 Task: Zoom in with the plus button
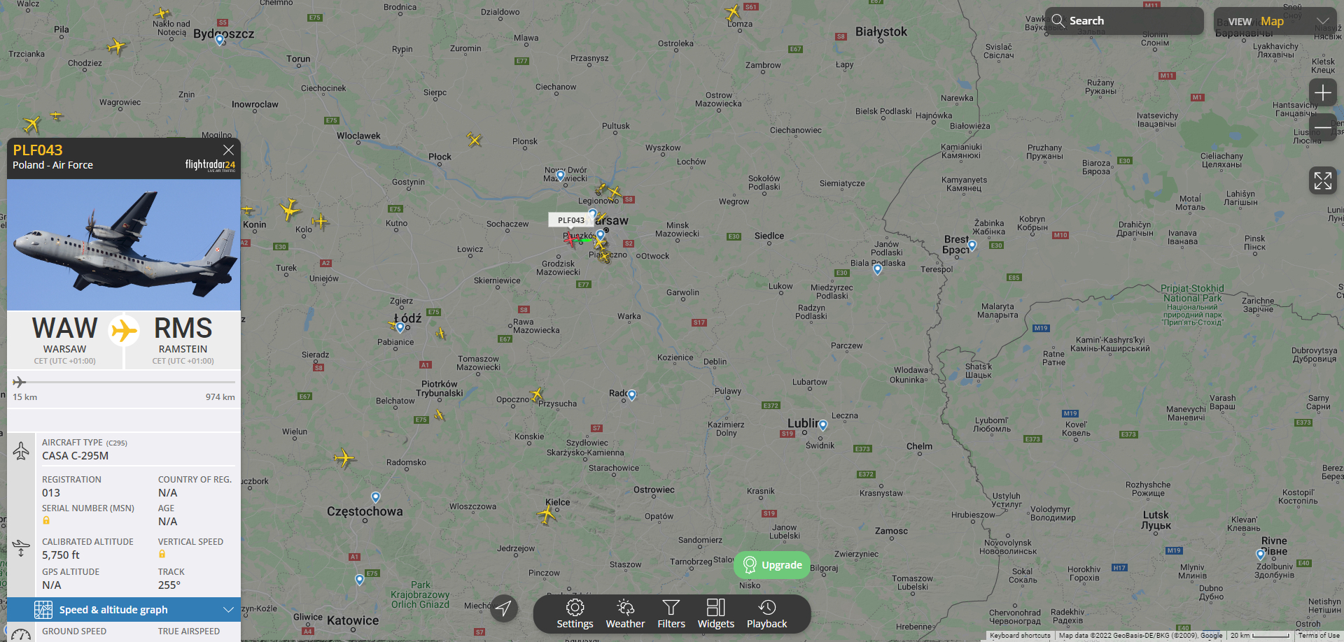1323,92
